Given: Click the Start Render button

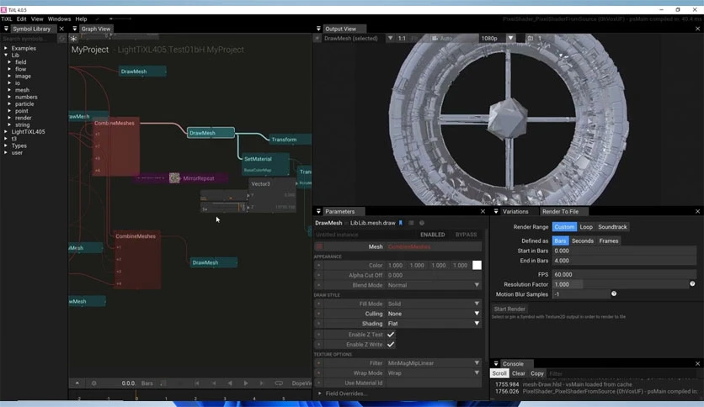Looking at the screenshot, I should click(509, 309).
